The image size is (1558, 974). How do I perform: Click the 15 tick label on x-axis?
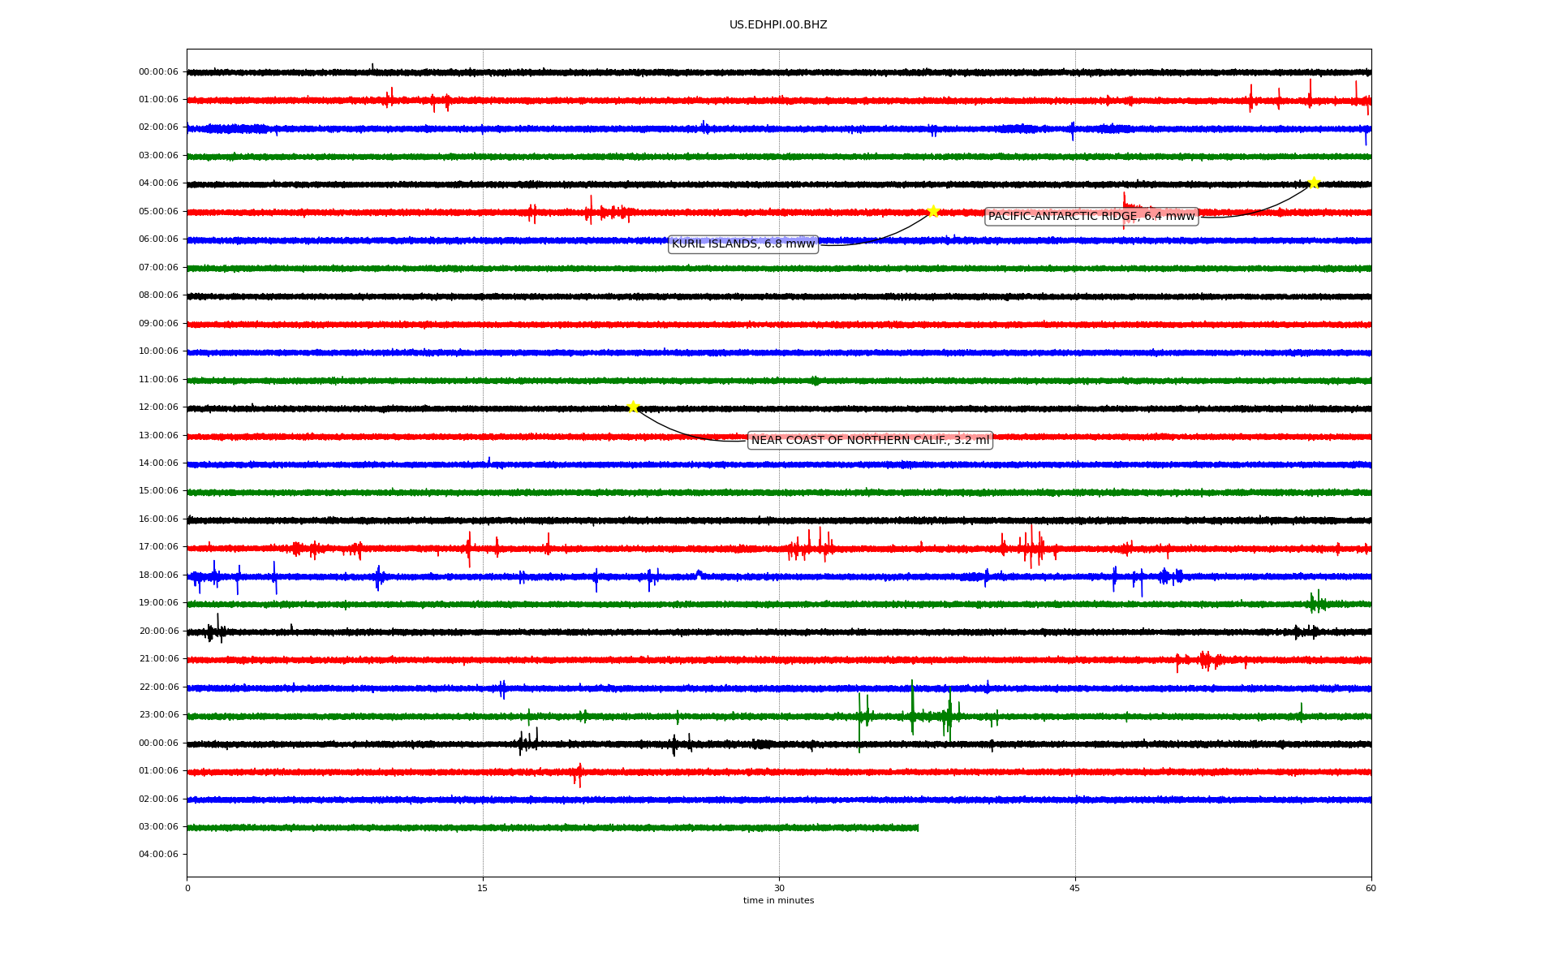tap(483, 888)
